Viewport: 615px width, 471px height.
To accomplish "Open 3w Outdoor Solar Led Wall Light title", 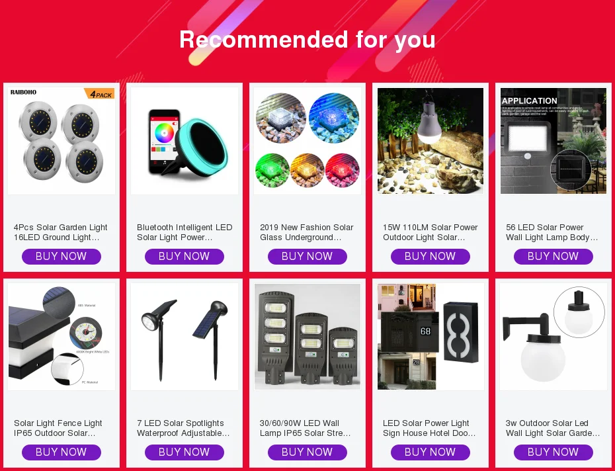I will [x=553, y=428].
